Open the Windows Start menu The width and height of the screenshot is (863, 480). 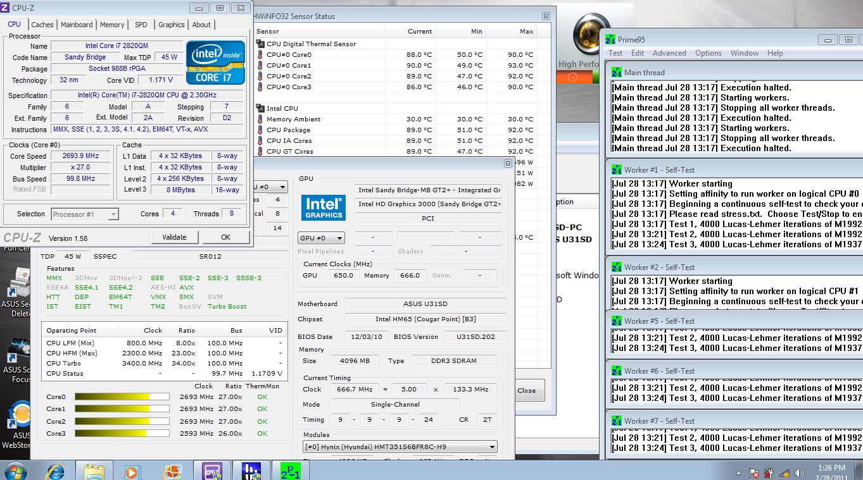(15, 471)
